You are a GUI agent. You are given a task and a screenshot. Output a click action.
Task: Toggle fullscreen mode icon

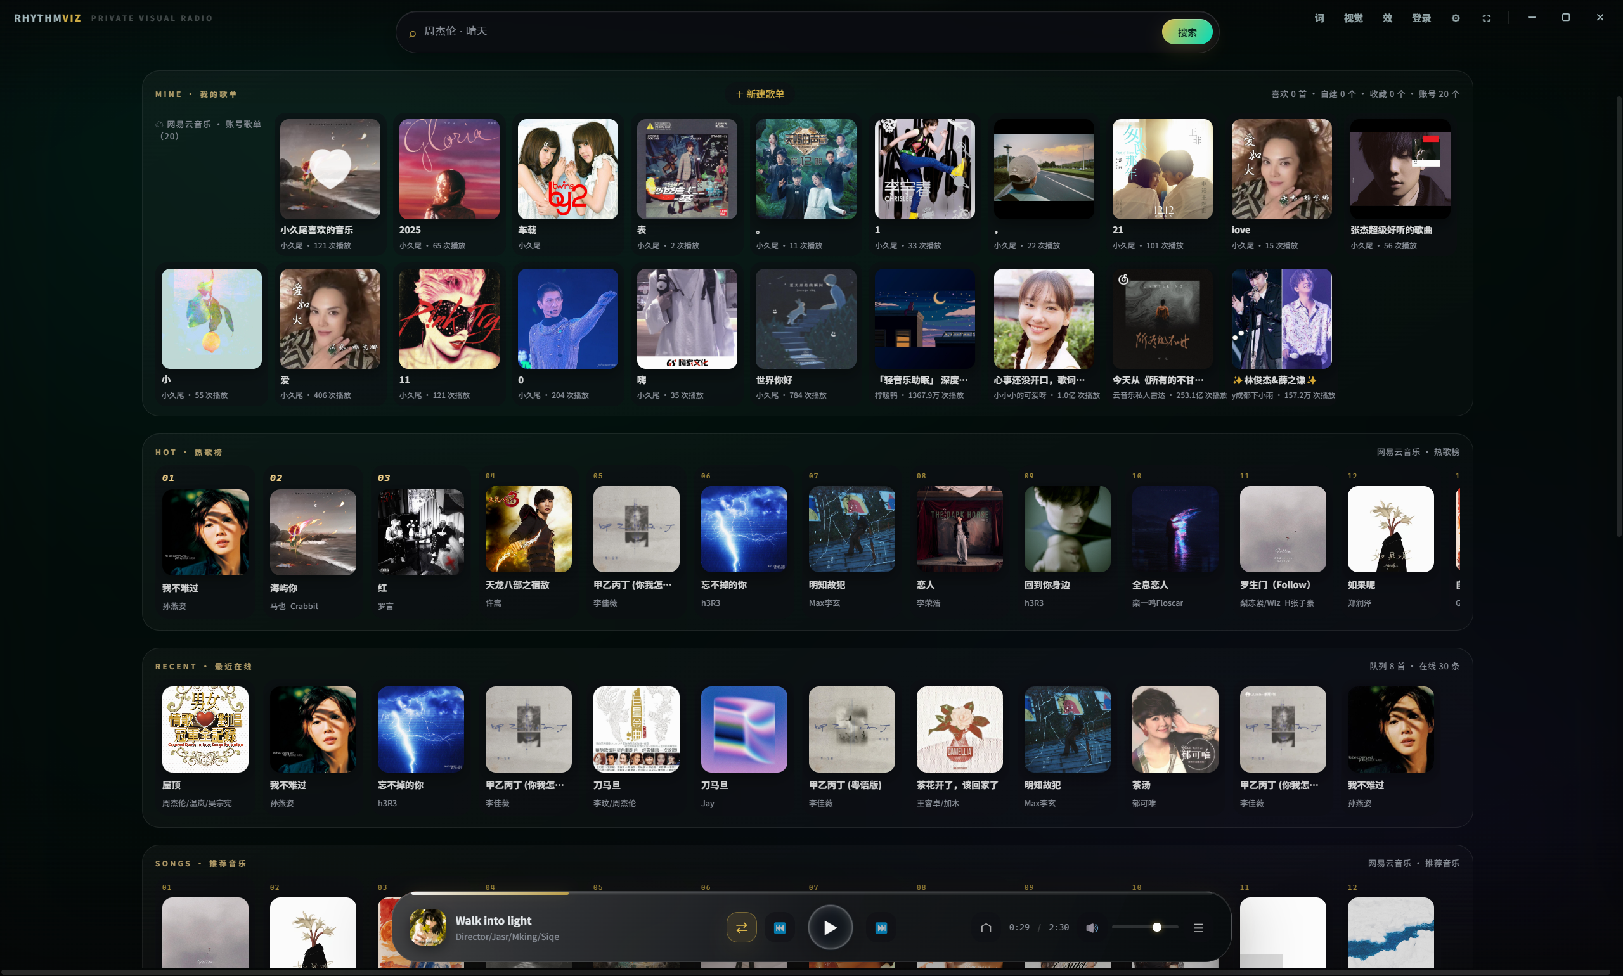pyautogui.click(x=1486, y=18)
